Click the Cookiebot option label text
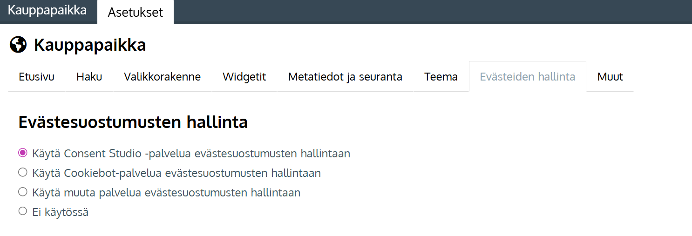This screenshot has height=236, width=692. point(176,173)
